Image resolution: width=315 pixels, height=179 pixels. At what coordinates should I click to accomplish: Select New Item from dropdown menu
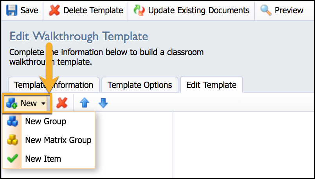pyautogui.click(x=43, y=159)
